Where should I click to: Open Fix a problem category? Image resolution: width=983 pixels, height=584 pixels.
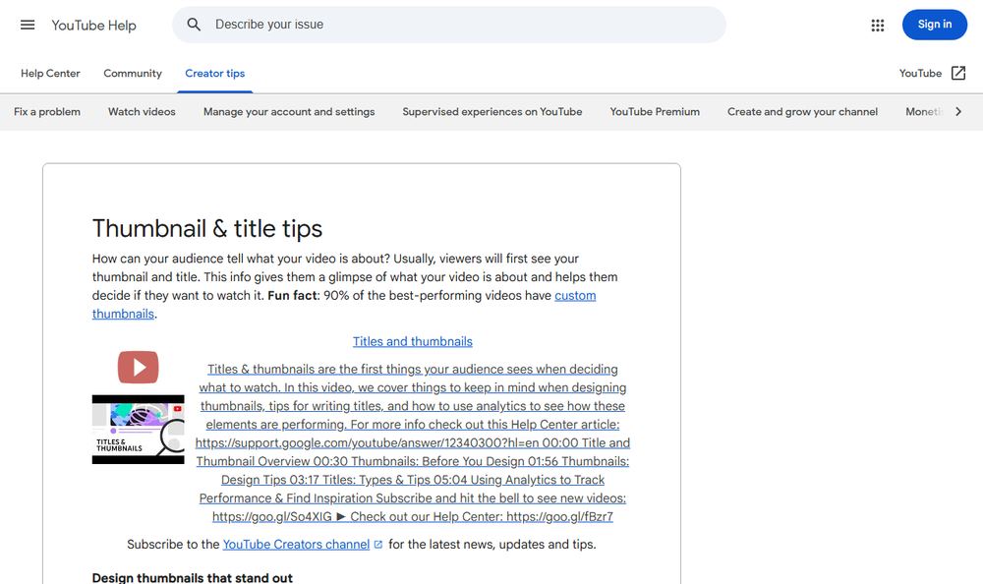pyautogui.click(x=47, y=112)
